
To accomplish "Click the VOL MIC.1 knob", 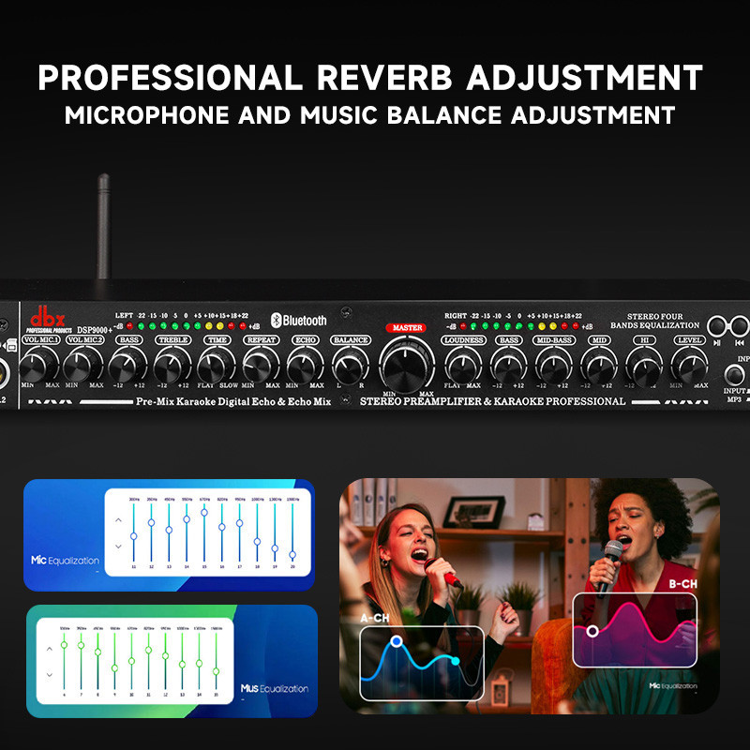I will pos(38,366).
